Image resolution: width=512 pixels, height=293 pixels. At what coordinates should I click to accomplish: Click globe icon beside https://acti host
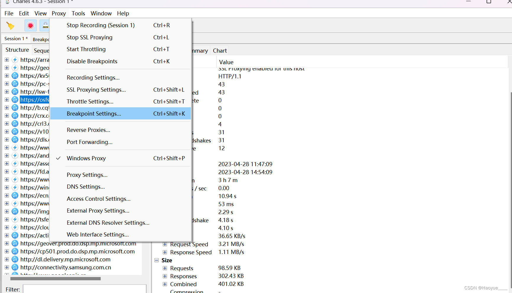(x=15, y=235)
